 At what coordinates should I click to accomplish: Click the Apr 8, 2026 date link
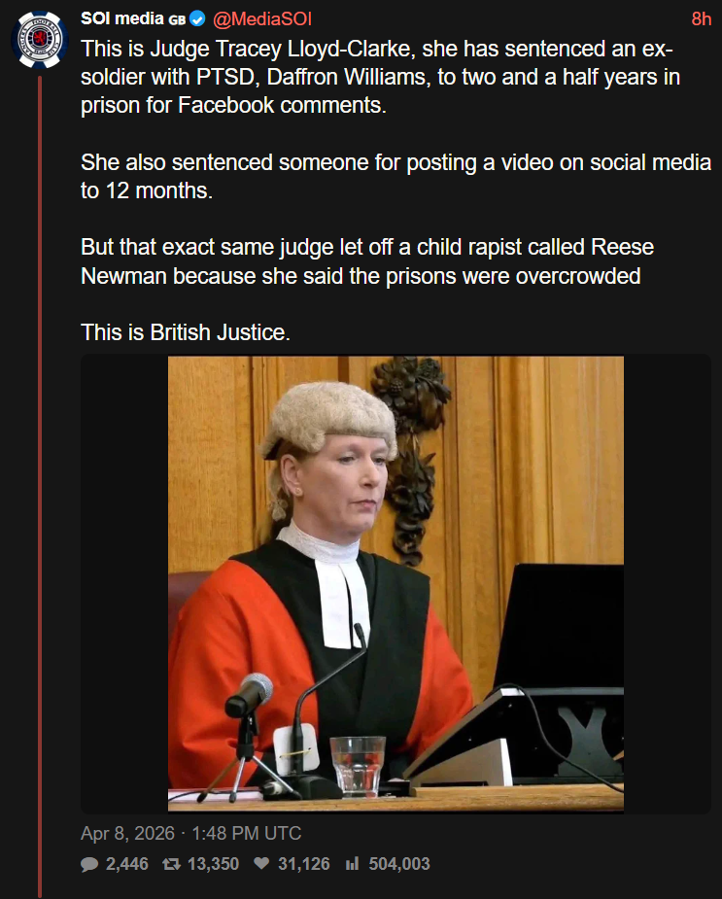pos(127,833)
